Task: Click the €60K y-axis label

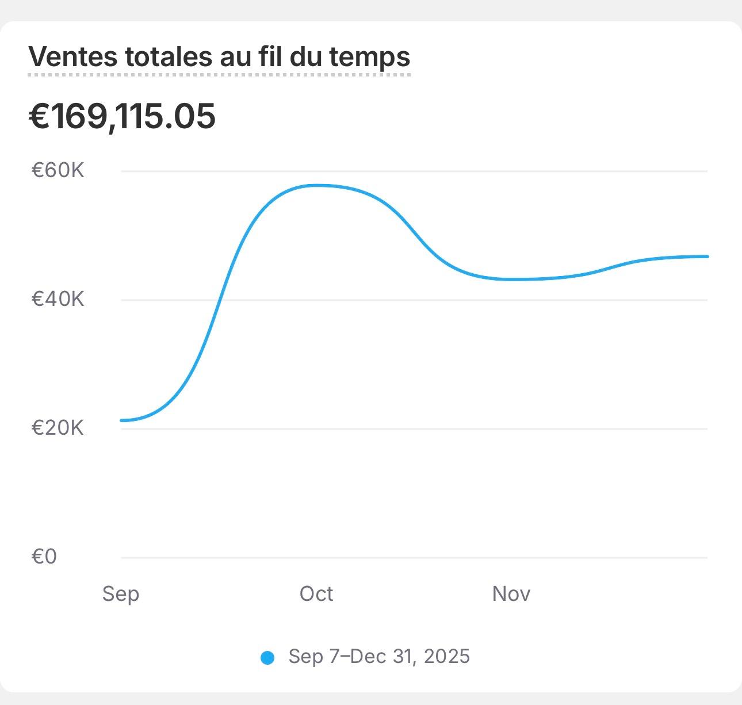Action: coord(58,170)
